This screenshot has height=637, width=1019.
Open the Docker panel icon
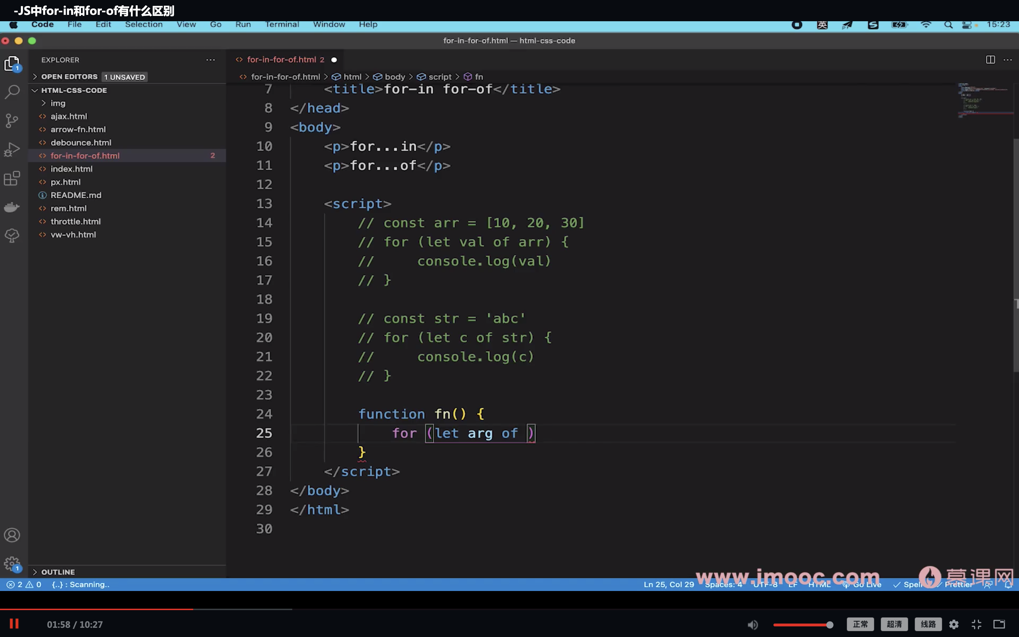click(x=12, y=207)
